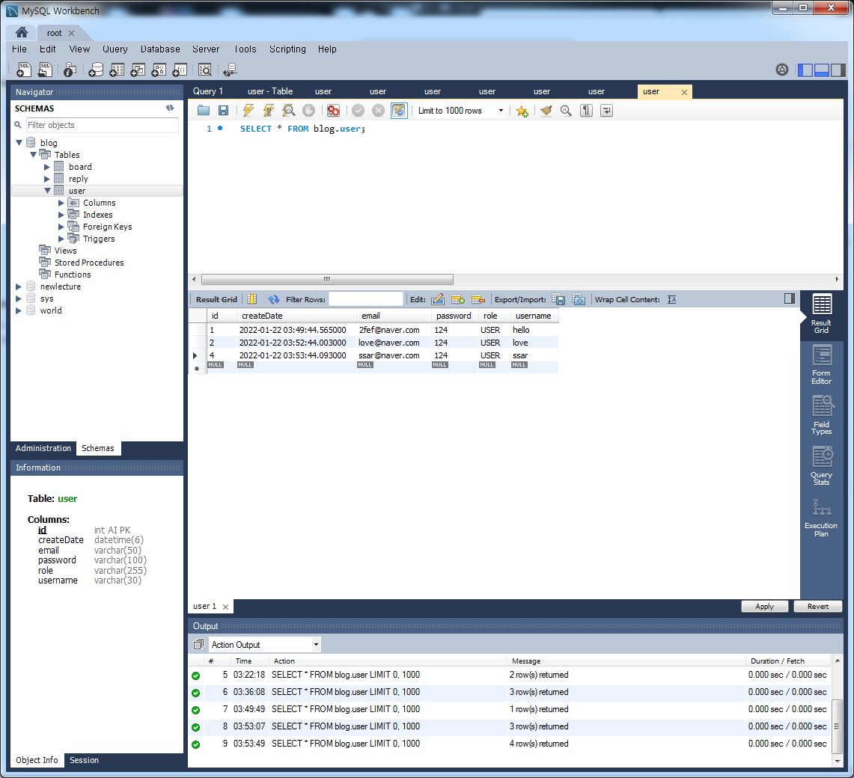This screenshot has width=854, height=778.
Task: Toggle invisible characters display
Action: 586,111
